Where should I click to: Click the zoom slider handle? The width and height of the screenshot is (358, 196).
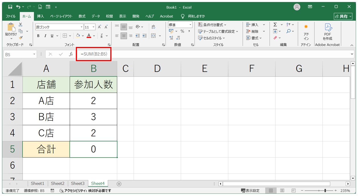pos(325,191)
